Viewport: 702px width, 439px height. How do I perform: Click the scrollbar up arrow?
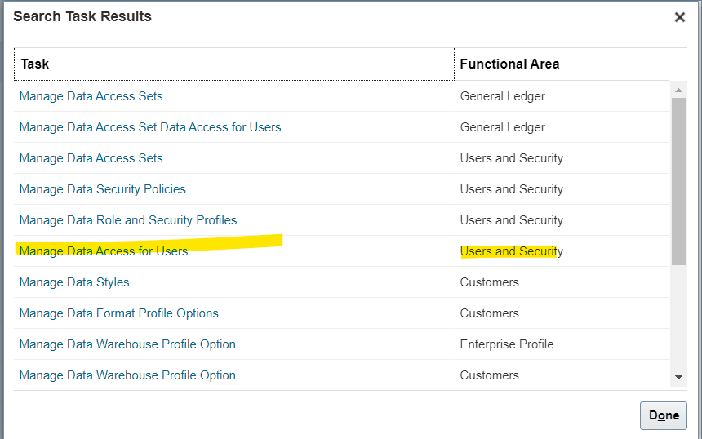pos(678,91)
